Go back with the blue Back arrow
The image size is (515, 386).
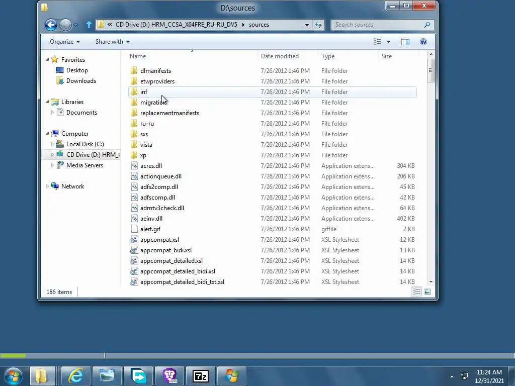[51, 25]
